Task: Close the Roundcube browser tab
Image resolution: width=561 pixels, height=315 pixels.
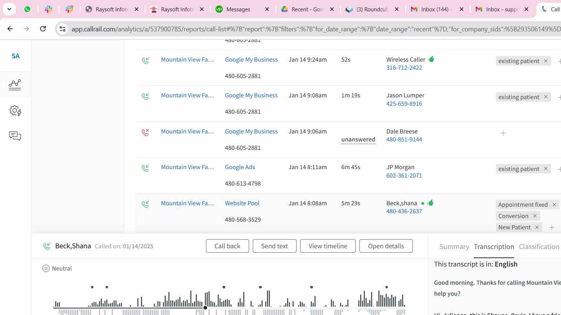Action: point(397,9)
